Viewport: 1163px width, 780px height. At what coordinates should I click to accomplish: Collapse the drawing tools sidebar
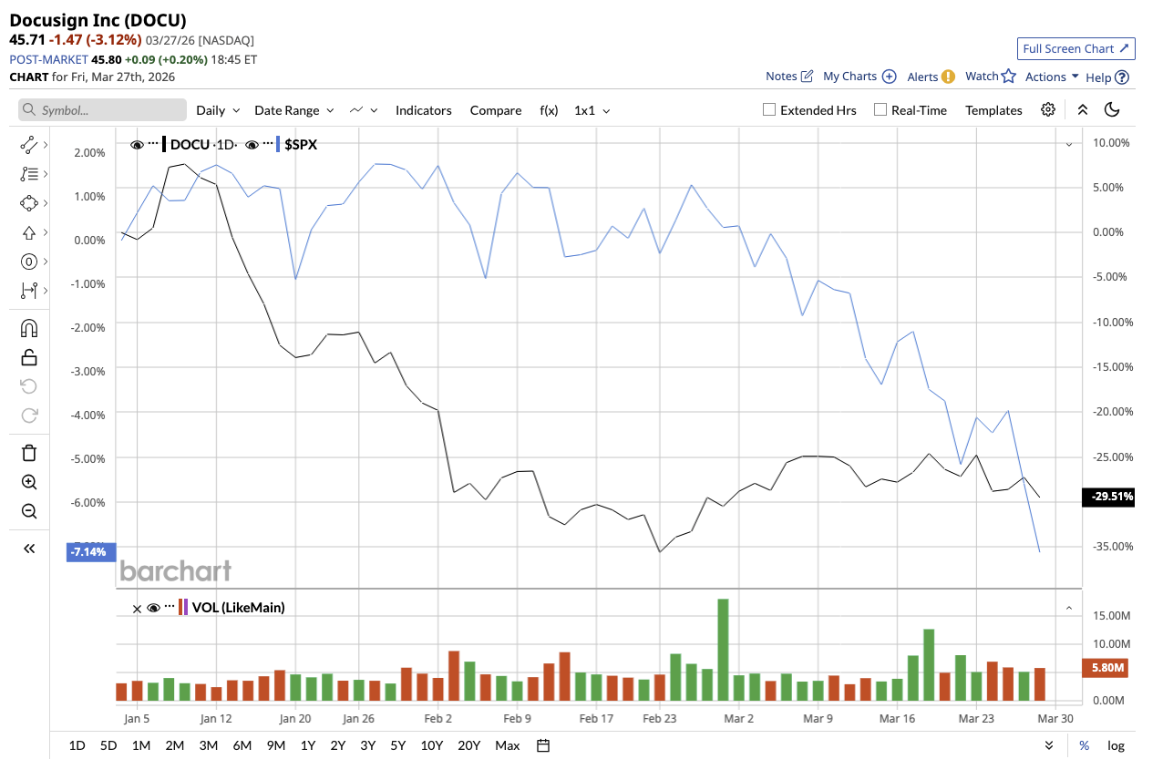pos(29,549)
